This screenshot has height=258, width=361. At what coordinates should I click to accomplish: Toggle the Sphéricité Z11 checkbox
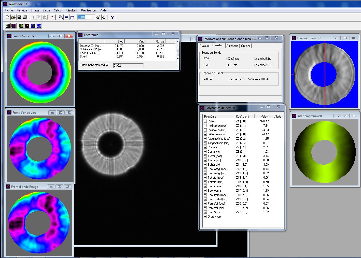pyautogui.click(x=205, y=165)
